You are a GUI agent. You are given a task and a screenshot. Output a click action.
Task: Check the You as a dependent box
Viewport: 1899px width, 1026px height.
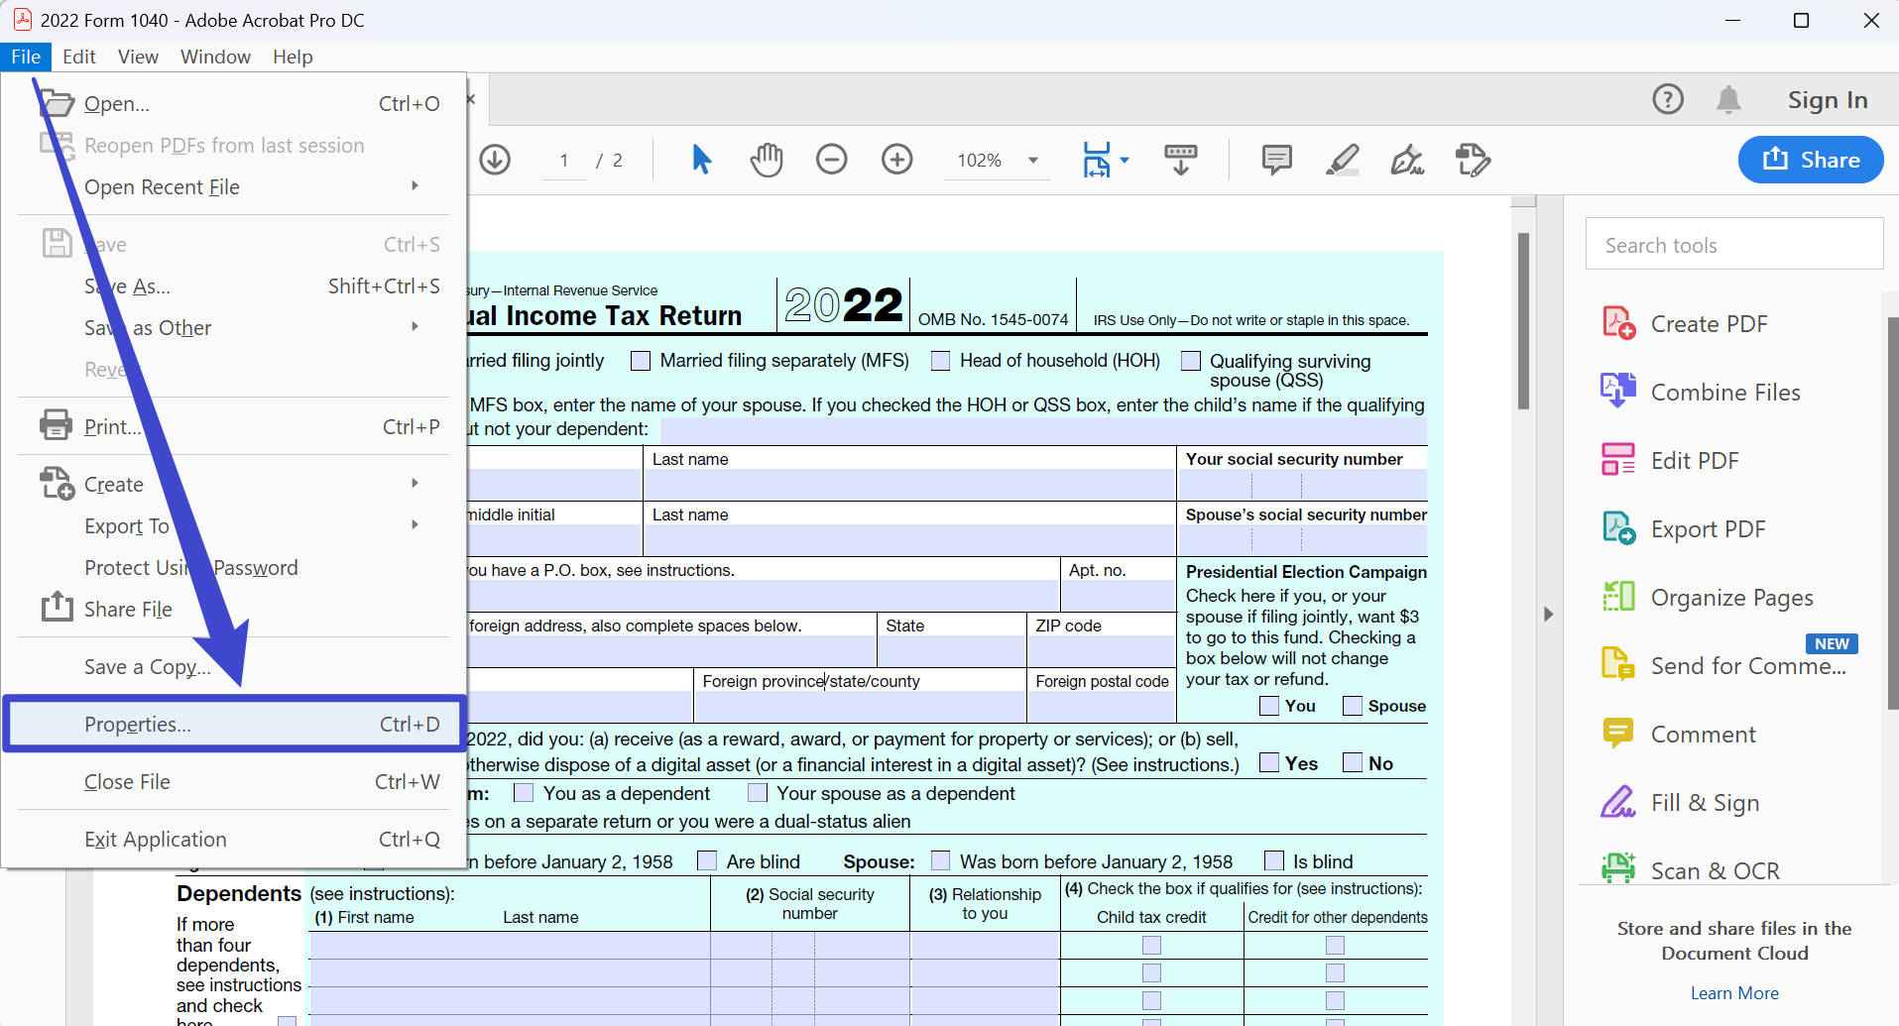523,793
